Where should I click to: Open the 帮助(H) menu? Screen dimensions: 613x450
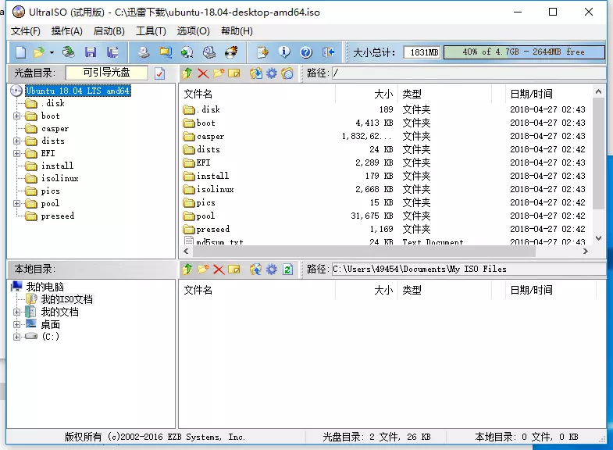(237, 31)
